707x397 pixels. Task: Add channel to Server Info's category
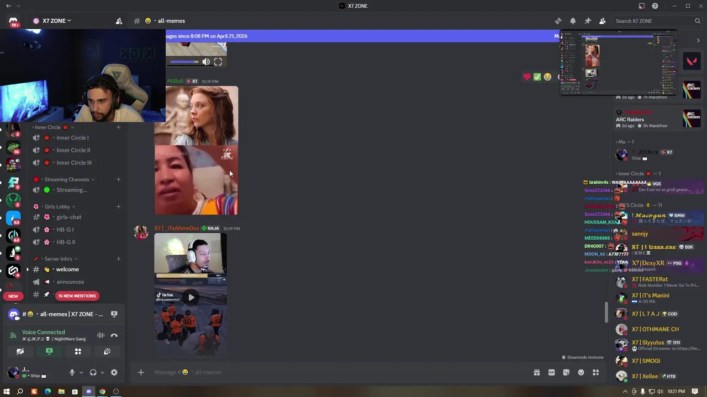tap(118, 259)
